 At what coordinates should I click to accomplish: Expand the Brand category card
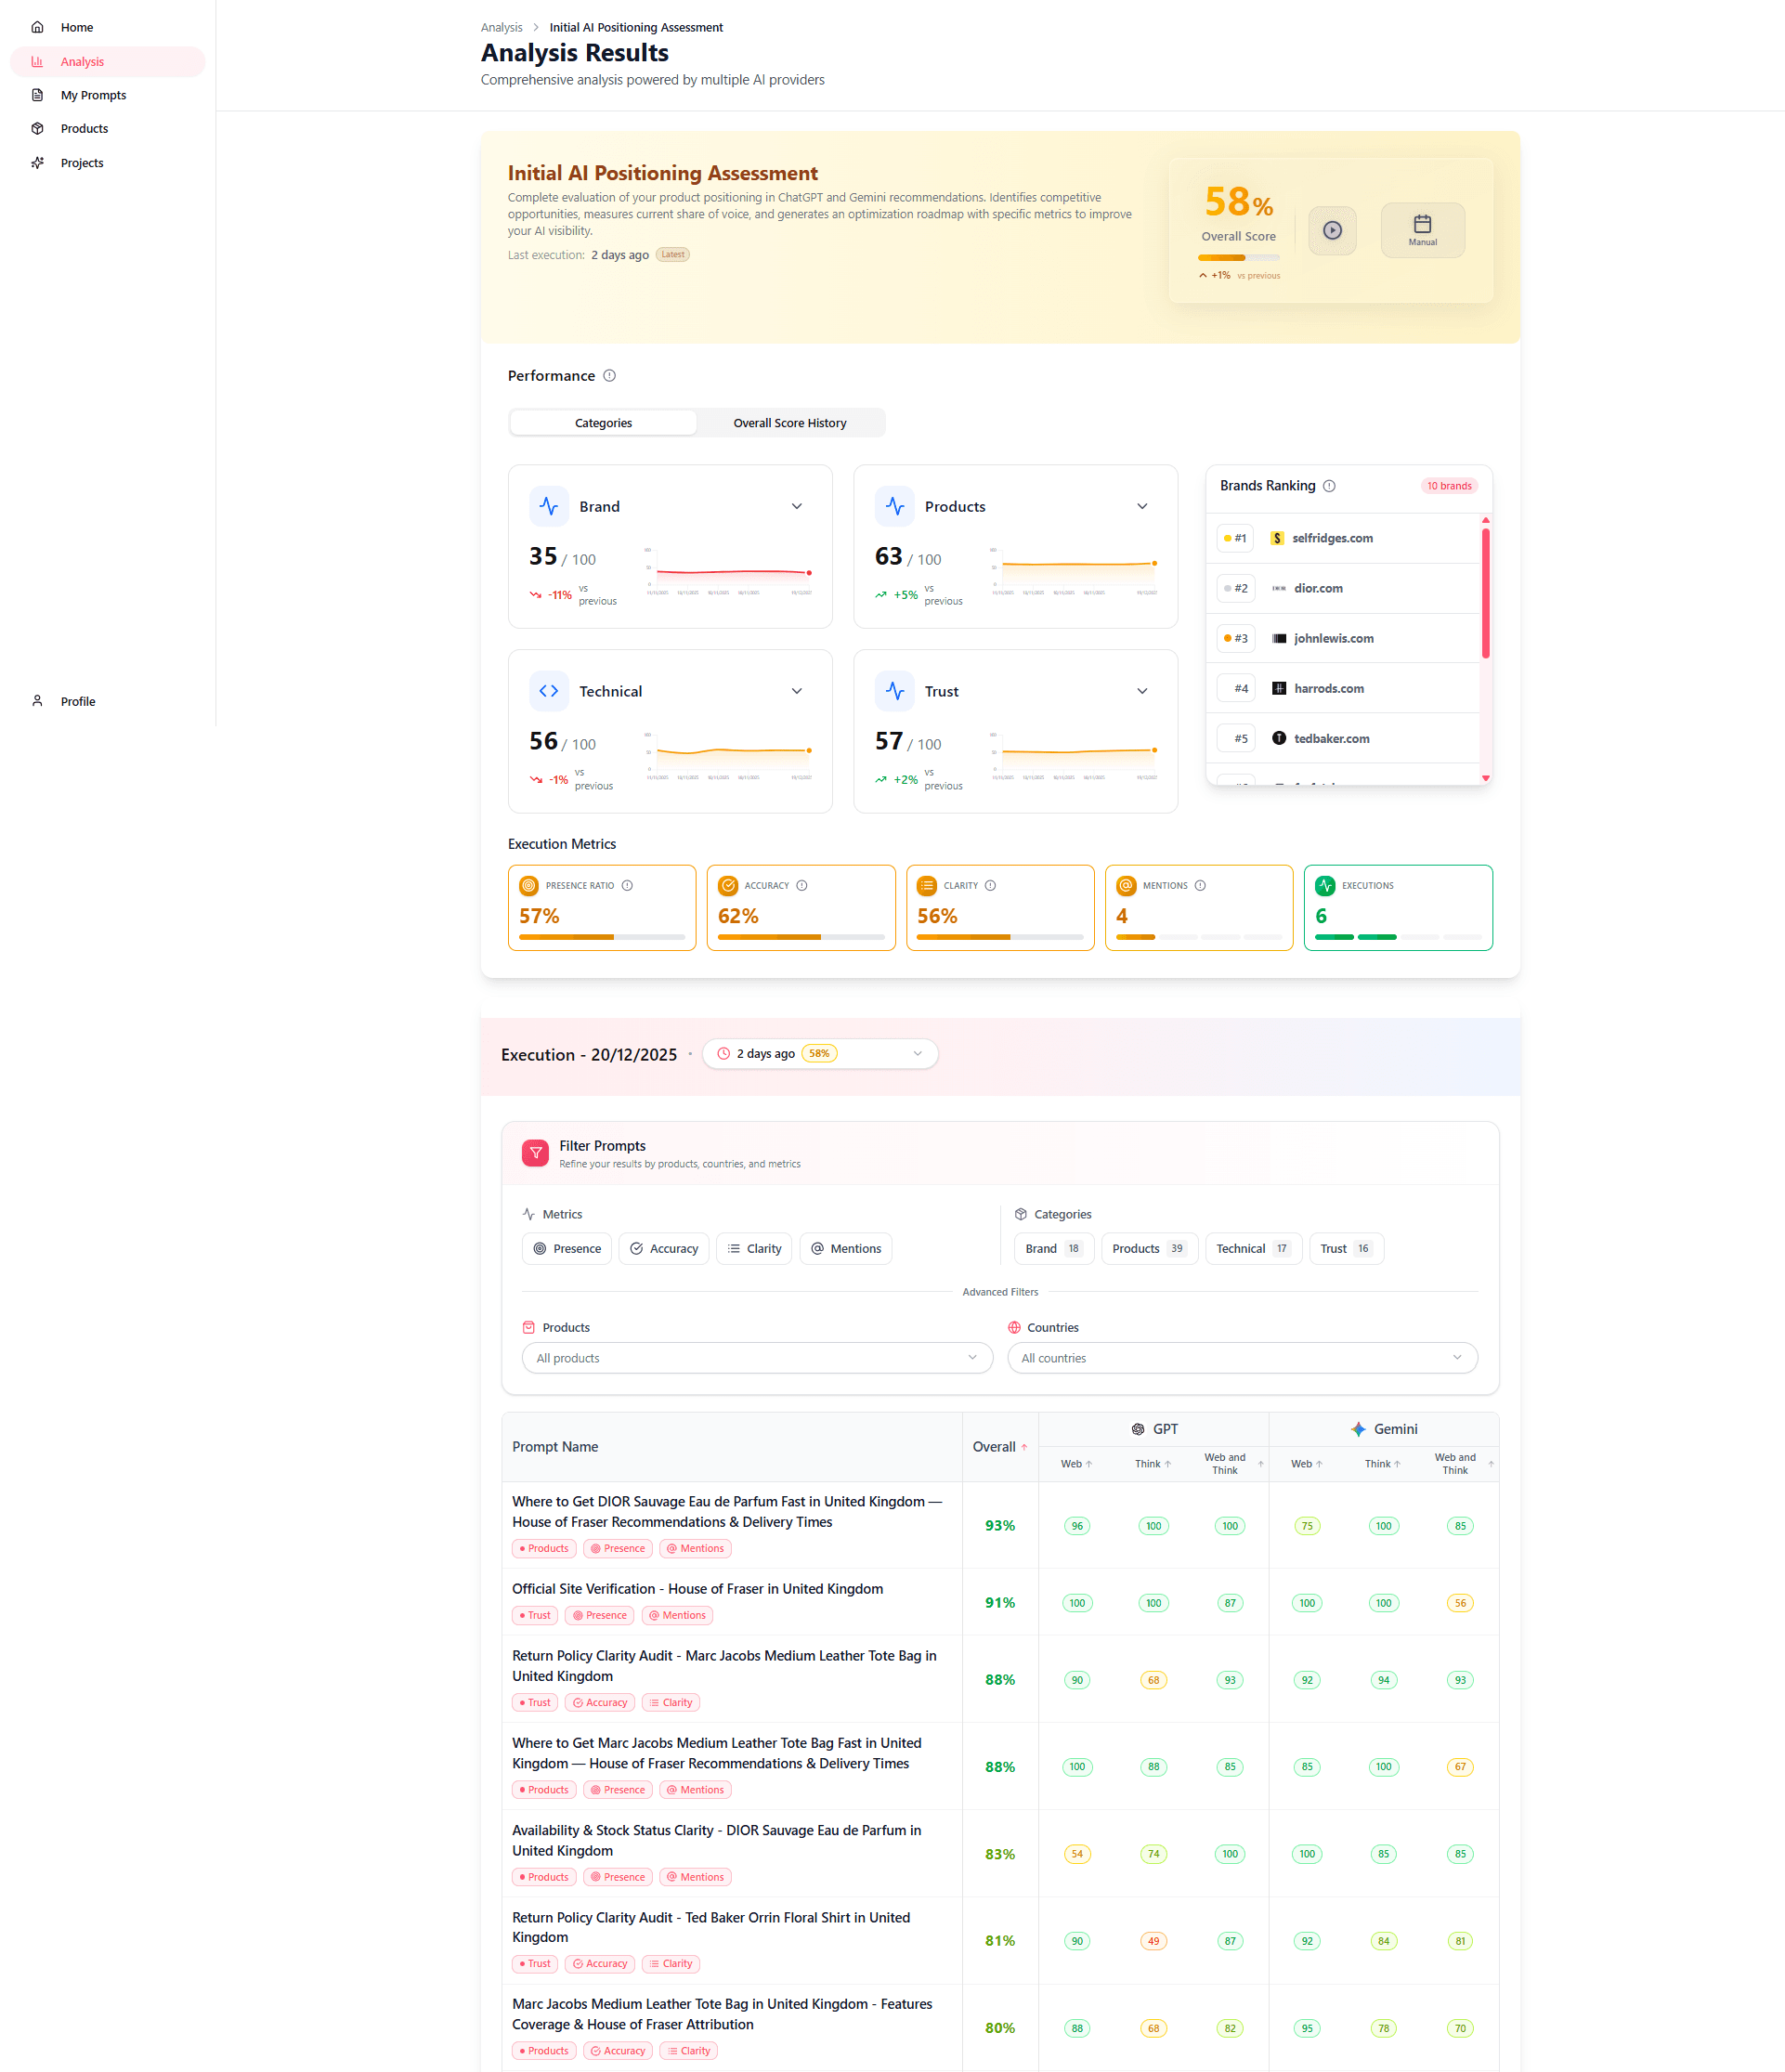coord(796,507)
